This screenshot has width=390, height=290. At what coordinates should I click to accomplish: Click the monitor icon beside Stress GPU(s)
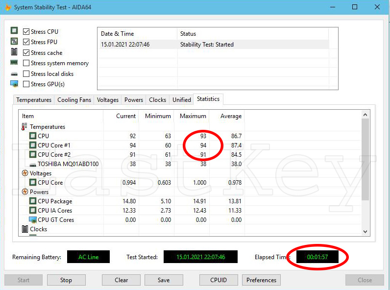tap(14, 84)
